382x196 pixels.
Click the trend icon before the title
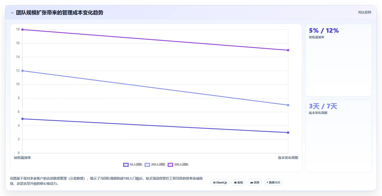12,13
